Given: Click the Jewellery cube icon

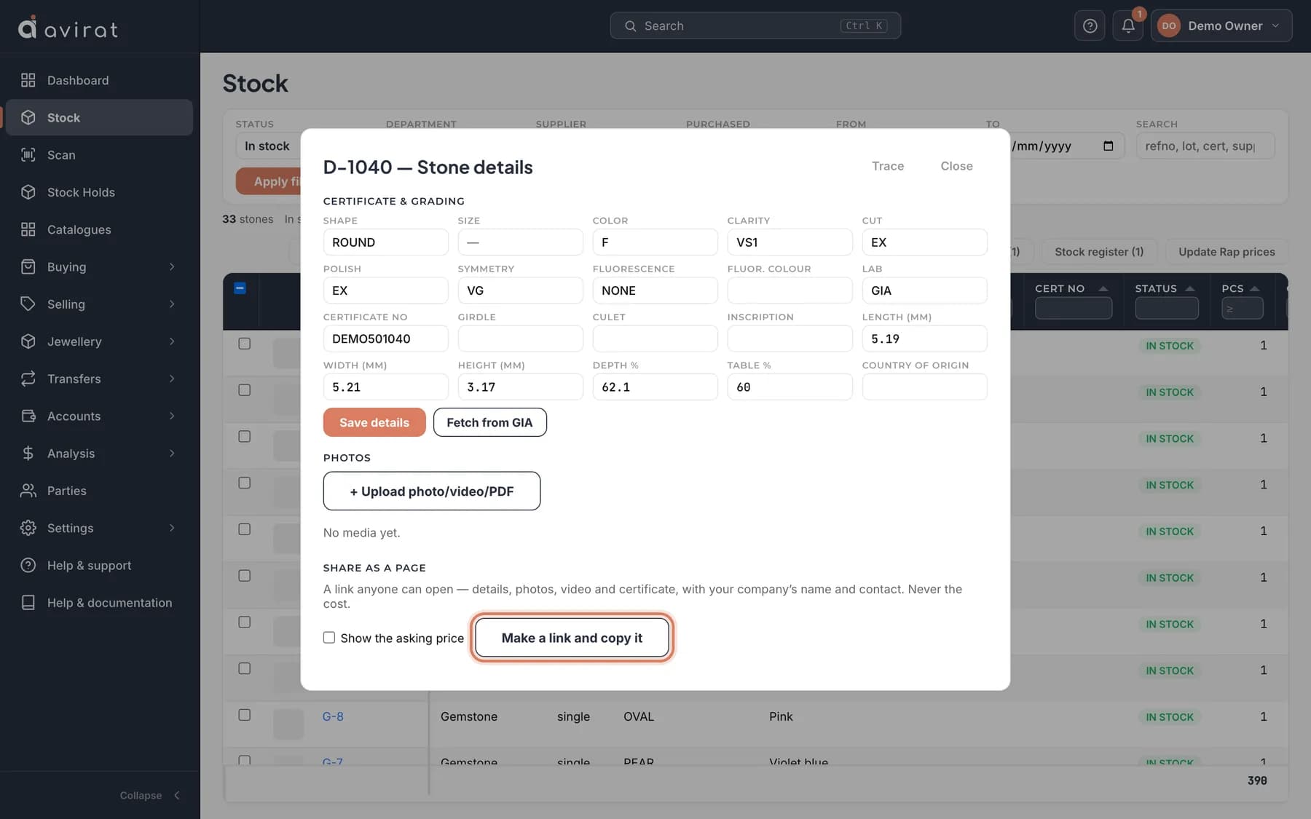Looking at the screenshot, I should pyautogui.click(x=28, y=341).
